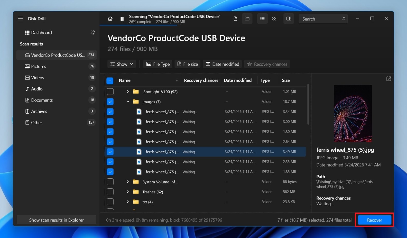Uncheck the images folder checkbox

click(x=110, y=102)
